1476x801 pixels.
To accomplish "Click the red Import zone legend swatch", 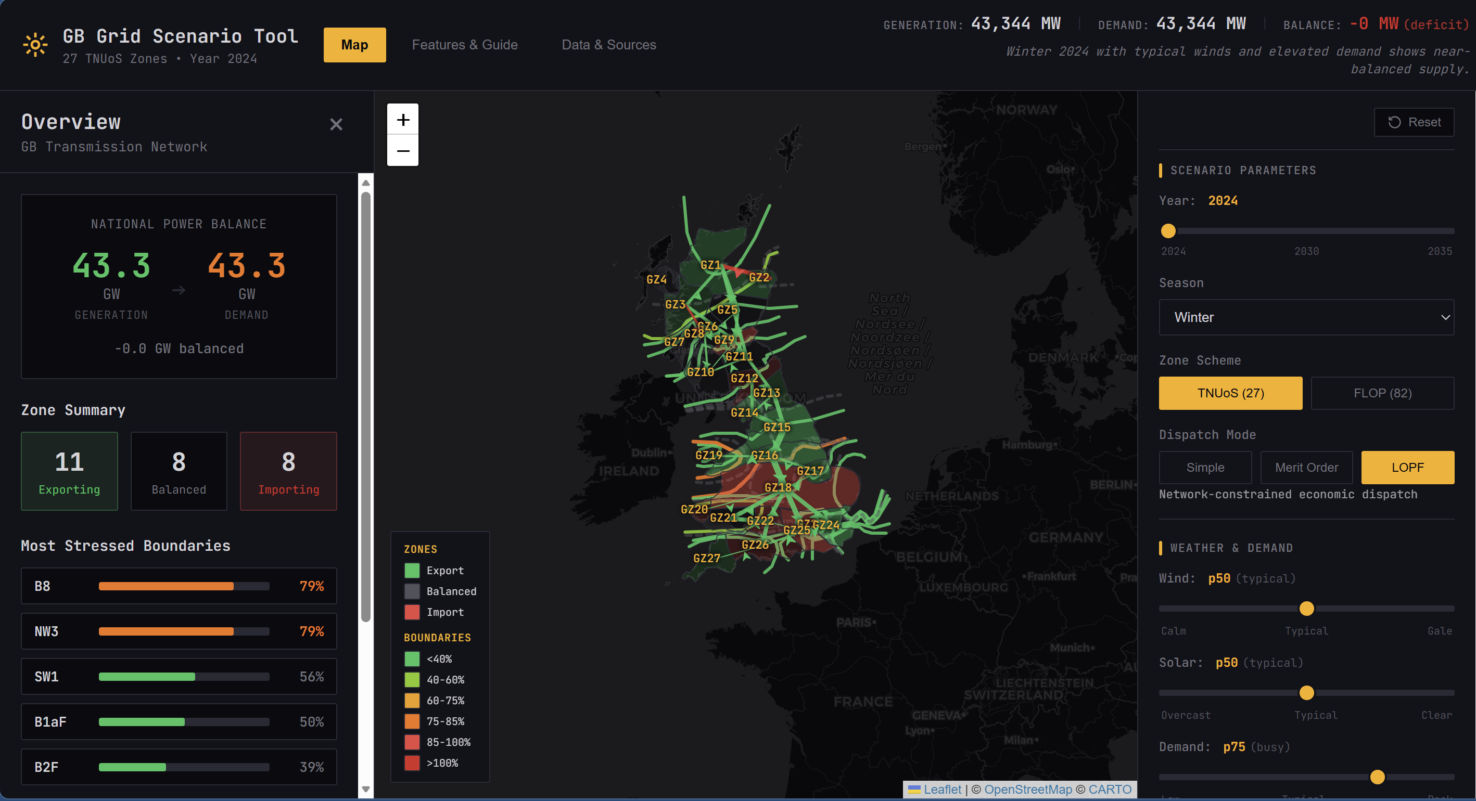I will pos(412,612).
